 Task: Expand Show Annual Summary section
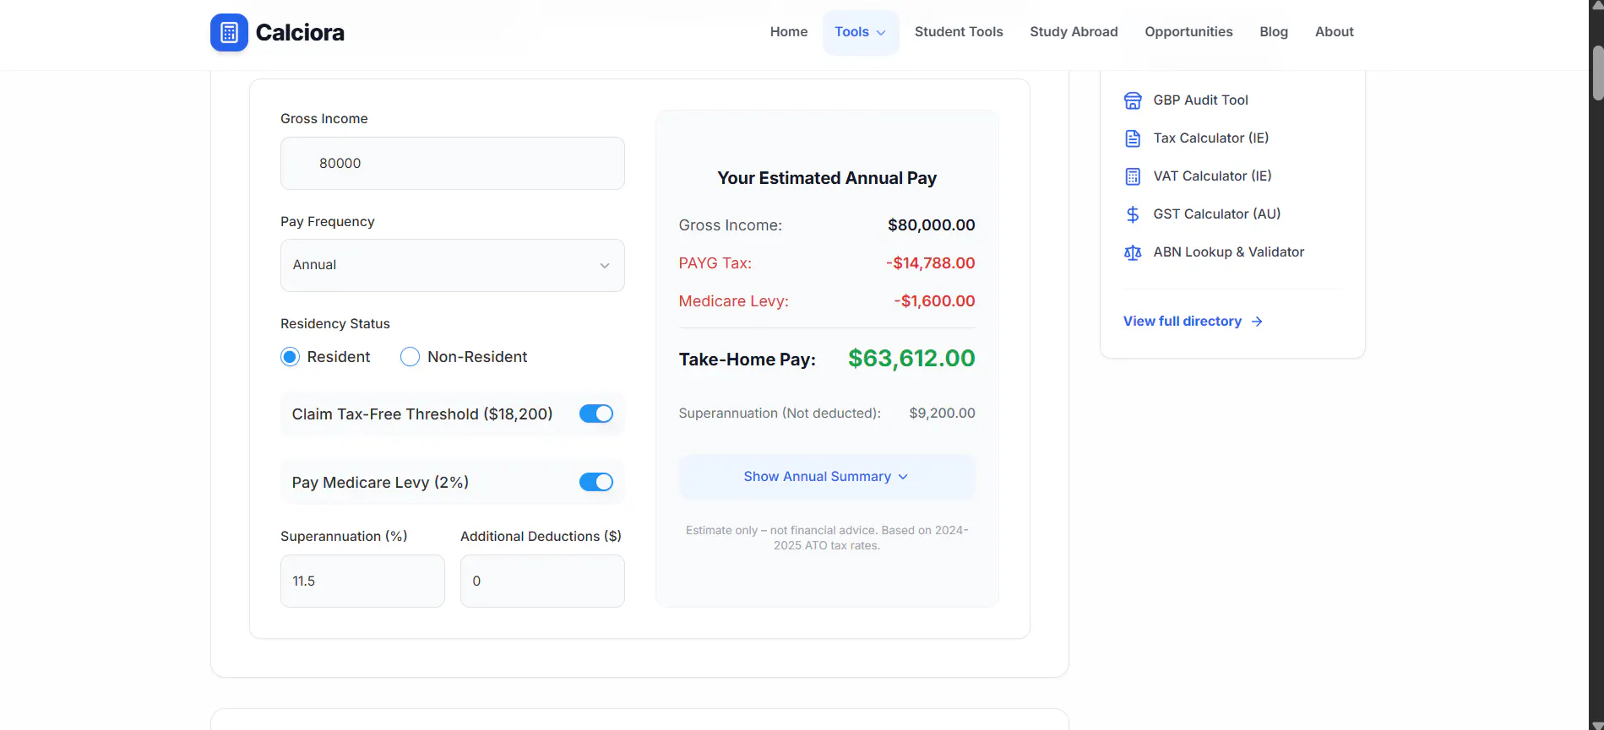pyautogui.click(x=827, y=477)
